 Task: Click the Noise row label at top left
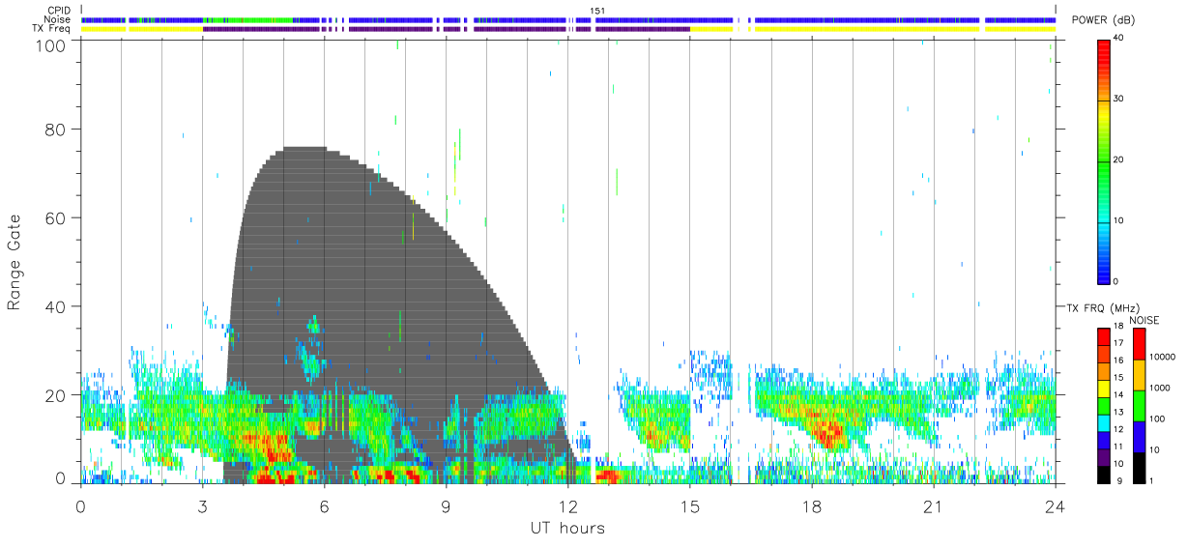click(58, 19)
